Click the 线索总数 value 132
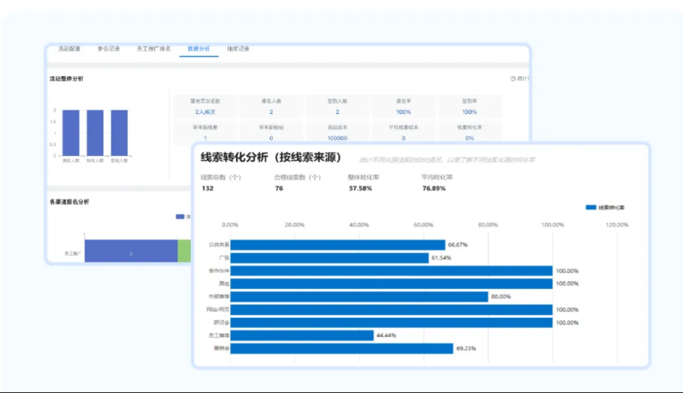Screen dimensions: 683x393 pos(208,189)
